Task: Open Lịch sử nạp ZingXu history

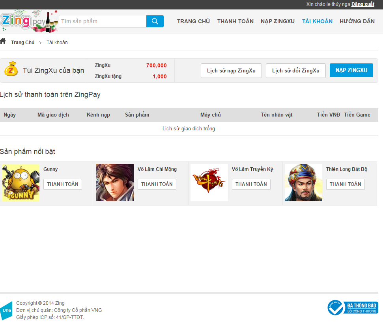Action: (231, 71)
